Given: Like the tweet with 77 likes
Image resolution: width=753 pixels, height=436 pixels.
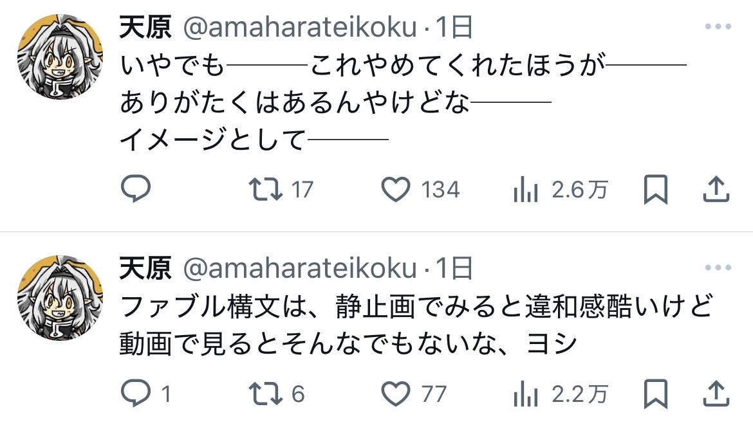Looking at the screenshot, I should 396,394.
